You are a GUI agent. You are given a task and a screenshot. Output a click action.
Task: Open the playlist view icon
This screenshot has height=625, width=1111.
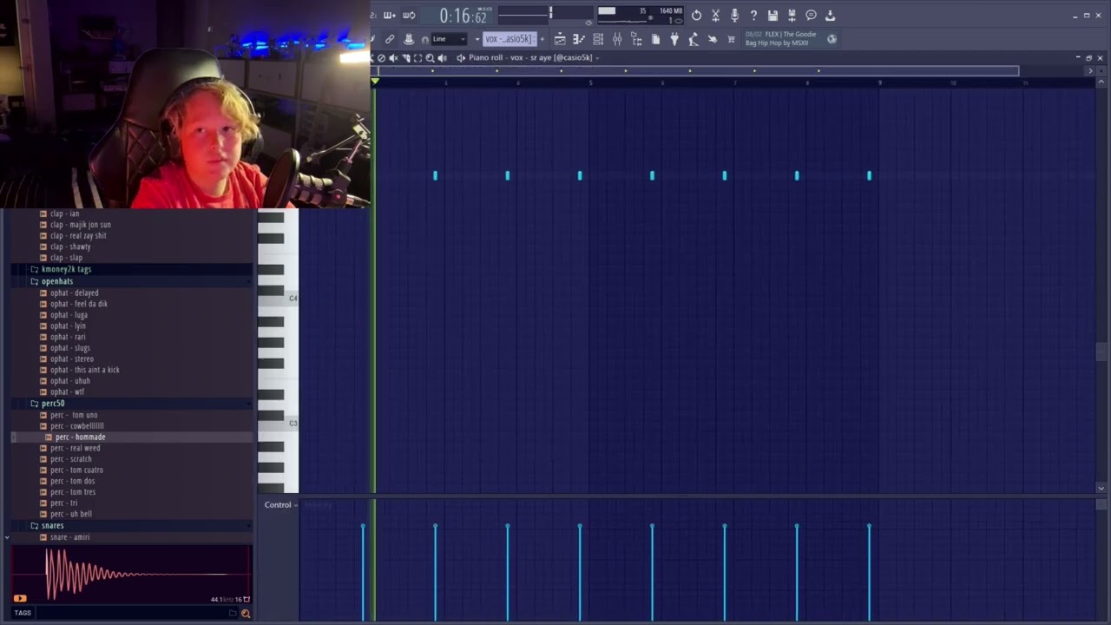[560, 39]
